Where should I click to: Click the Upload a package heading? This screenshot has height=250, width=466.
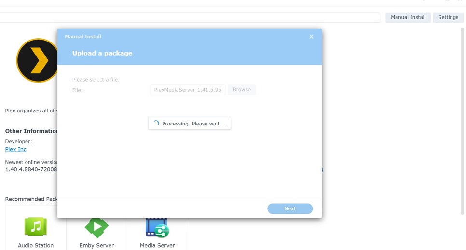coord(102,53)
